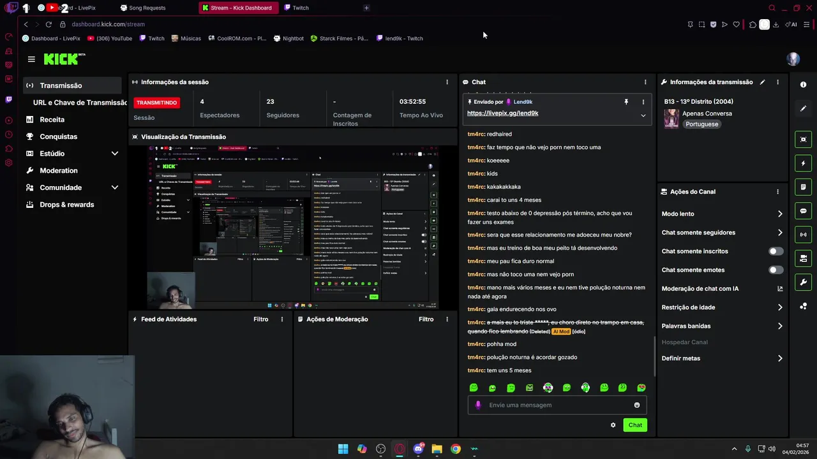
Task: Click the chat message input field
Action: tap(557, 405)
